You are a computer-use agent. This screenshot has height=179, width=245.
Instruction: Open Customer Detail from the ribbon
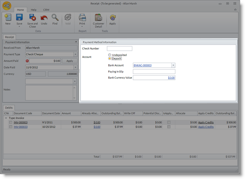(x=99, y=18)
